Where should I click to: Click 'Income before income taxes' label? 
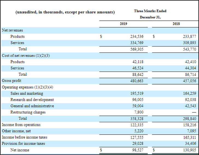click(25, 137)
